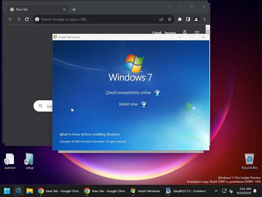Close the New Tab tab
The width and height of the screenshot is (262, 197).
click(x=64, y=9)
